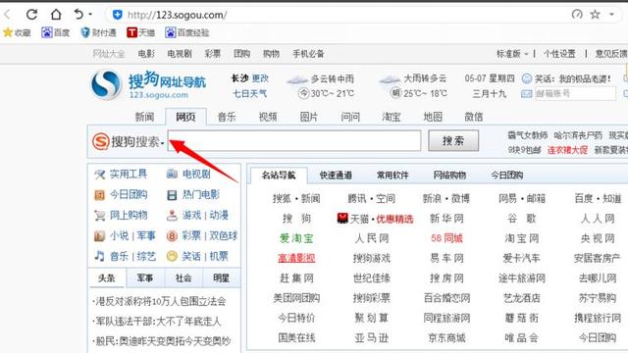The image size is (628, 353).
Task: Bookmark page with the star icon
Action: click(x=595, y=15)
